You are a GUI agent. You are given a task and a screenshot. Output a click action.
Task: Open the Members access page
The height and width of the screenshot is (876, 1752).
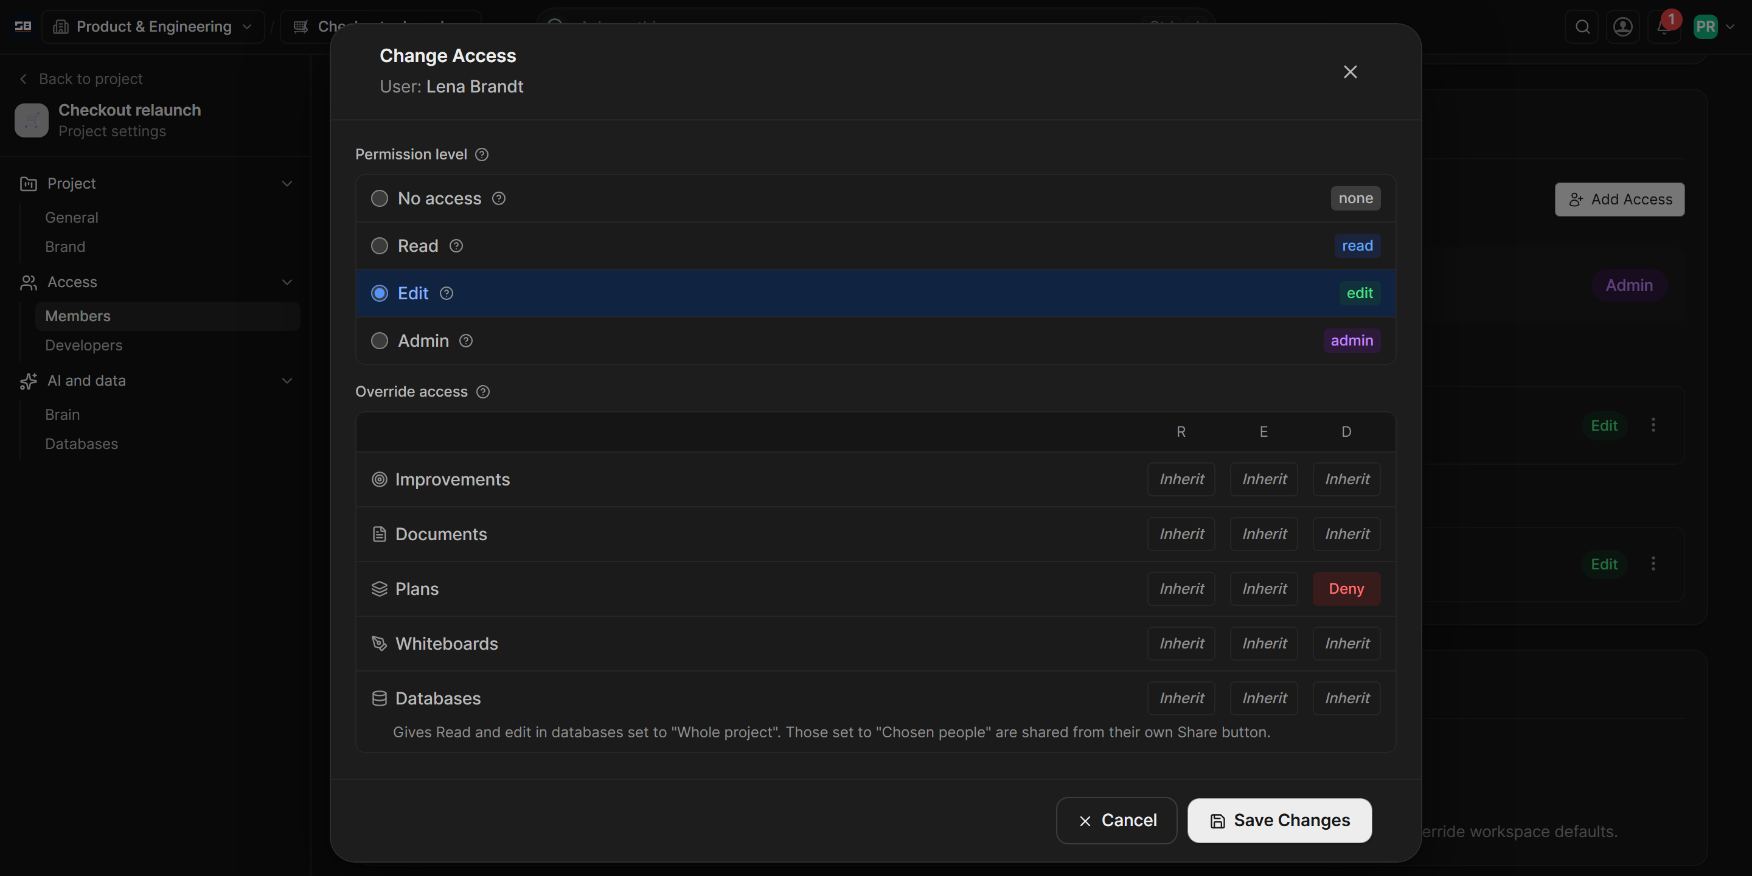[167, 316]
